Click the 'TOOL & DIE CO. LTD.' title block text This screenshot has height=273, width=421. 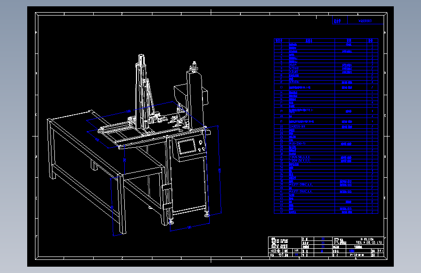pos(369,242)
